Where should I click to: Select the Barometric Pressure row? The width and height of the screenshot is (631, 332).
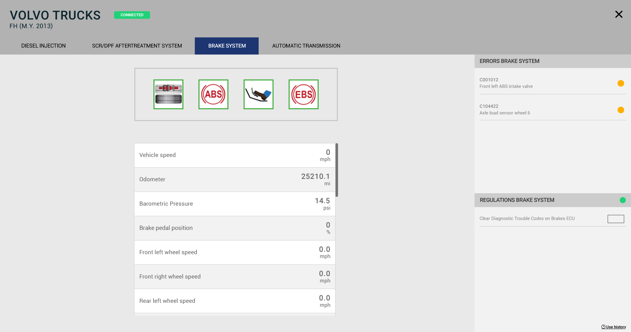click(x=235, y=204)
